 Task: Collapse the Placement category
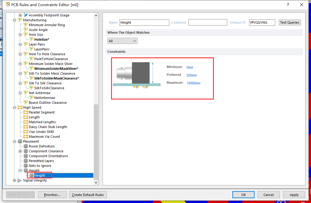pos(14,141)
